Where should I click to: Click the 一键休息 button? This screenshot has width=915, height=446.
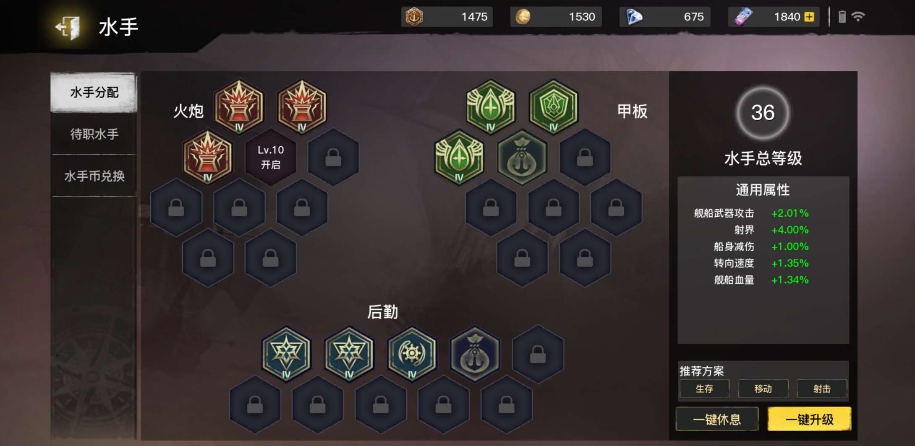click(x=717, y=419)
